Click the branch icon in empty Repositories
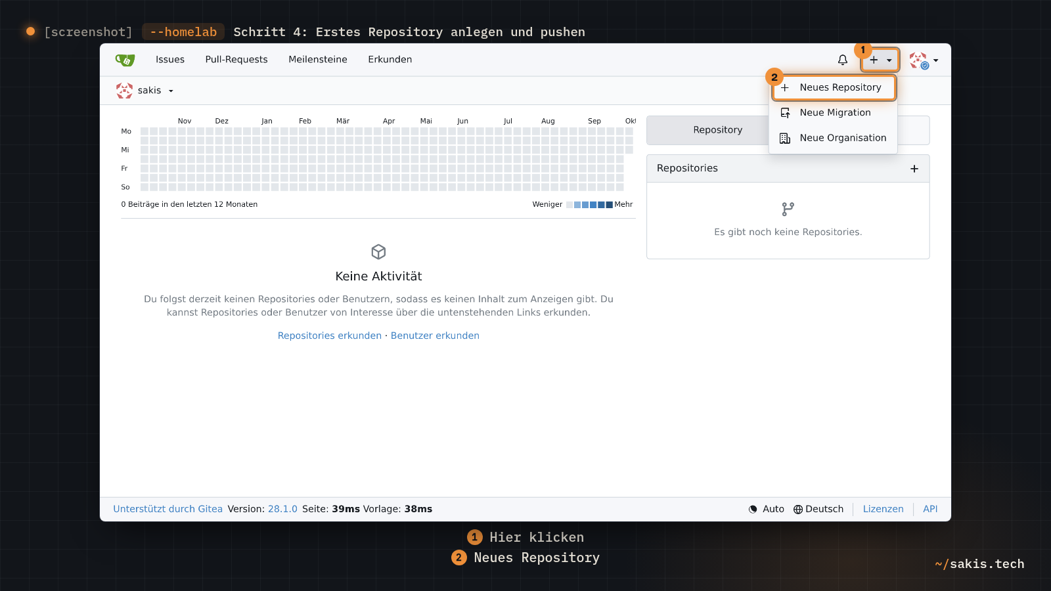Image resolution: width=1051 pixels, height=591 pixels. pos(788,209)
